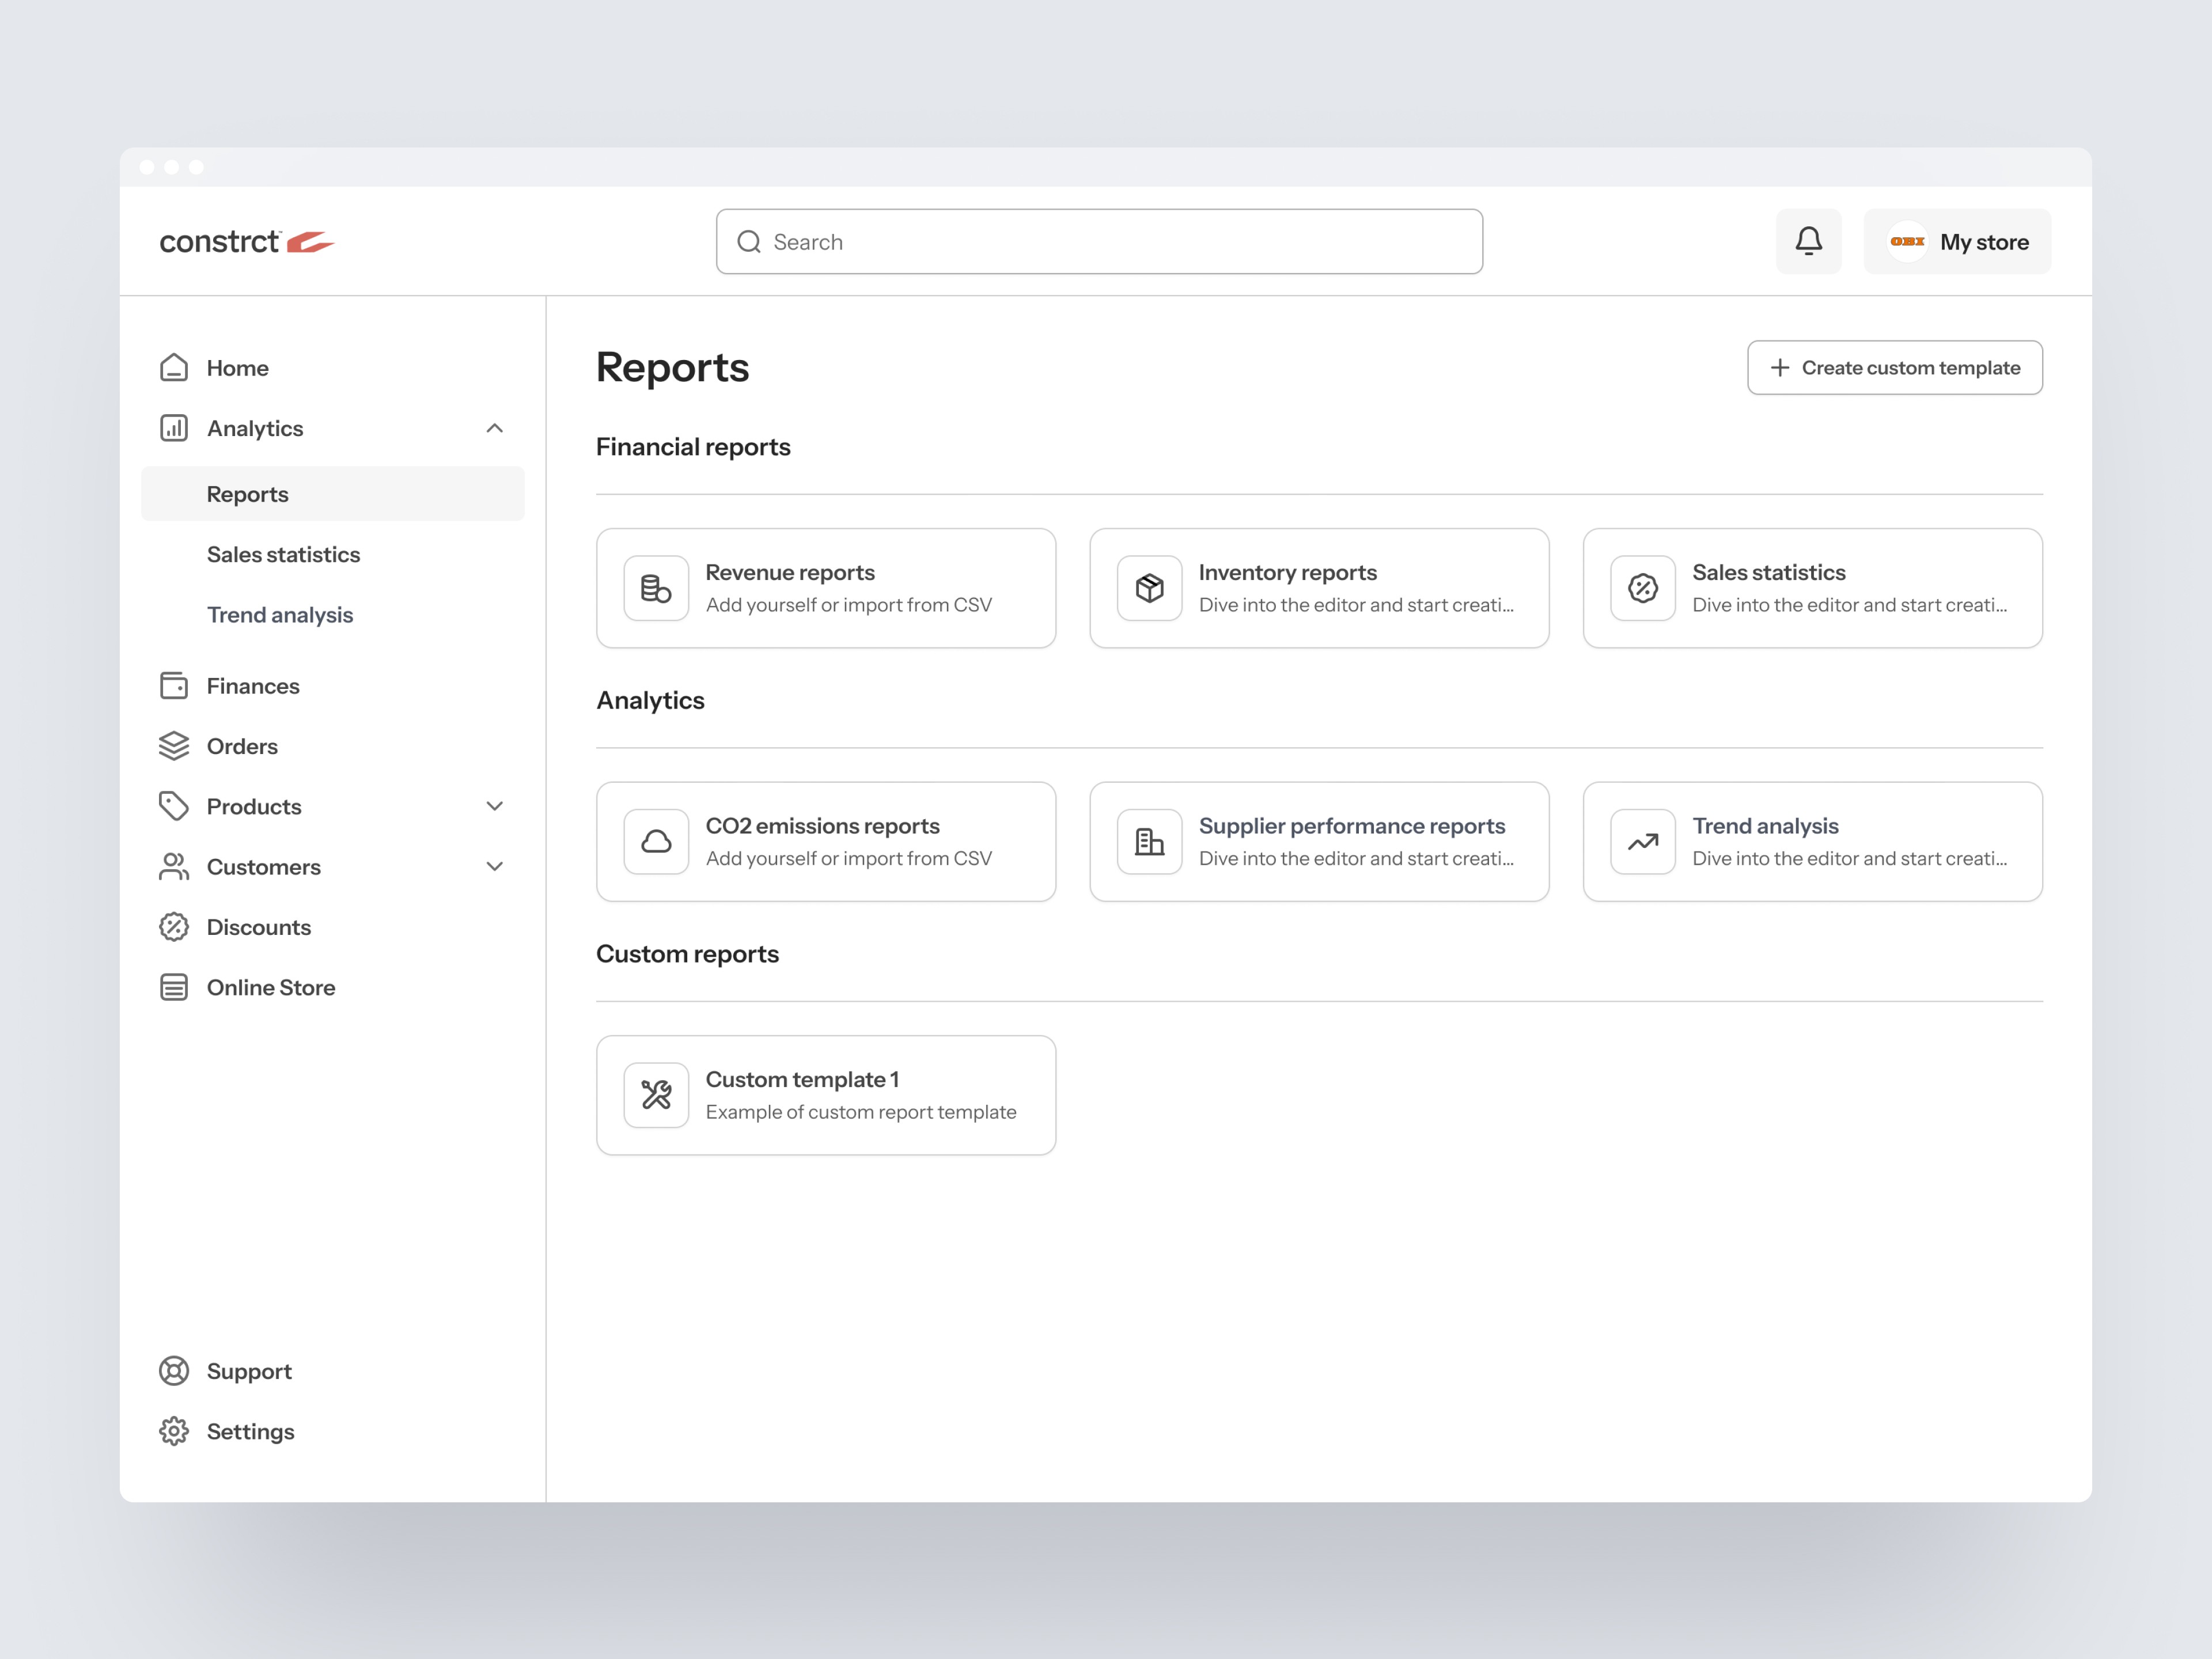The height and width of the screenshot is (1659, 2212).
Task: Click the Supplier performance building icon
Action: (1149, 841)
